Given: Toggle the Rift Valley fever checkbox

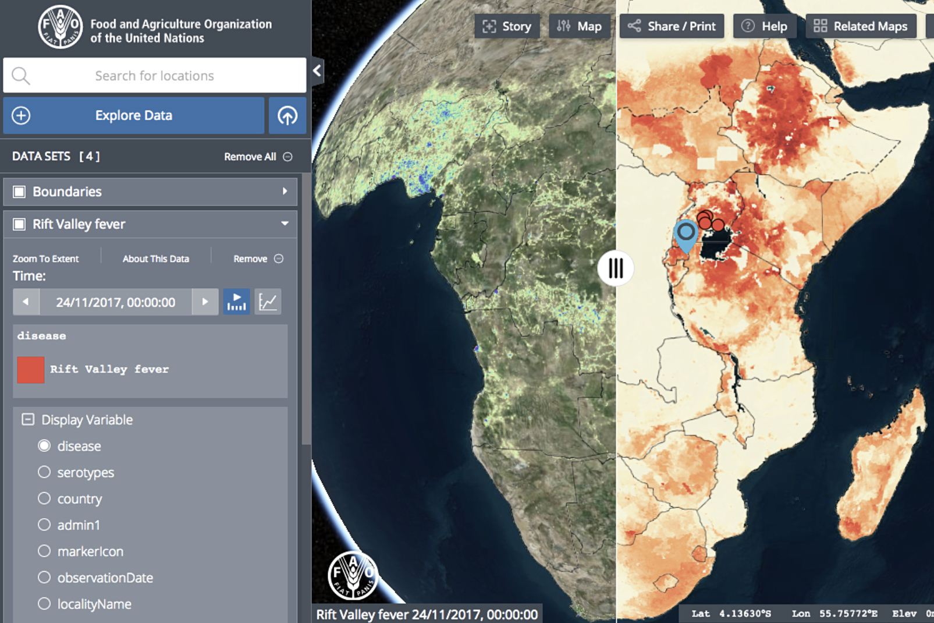Looking at the screenshot, I should 19,224.
